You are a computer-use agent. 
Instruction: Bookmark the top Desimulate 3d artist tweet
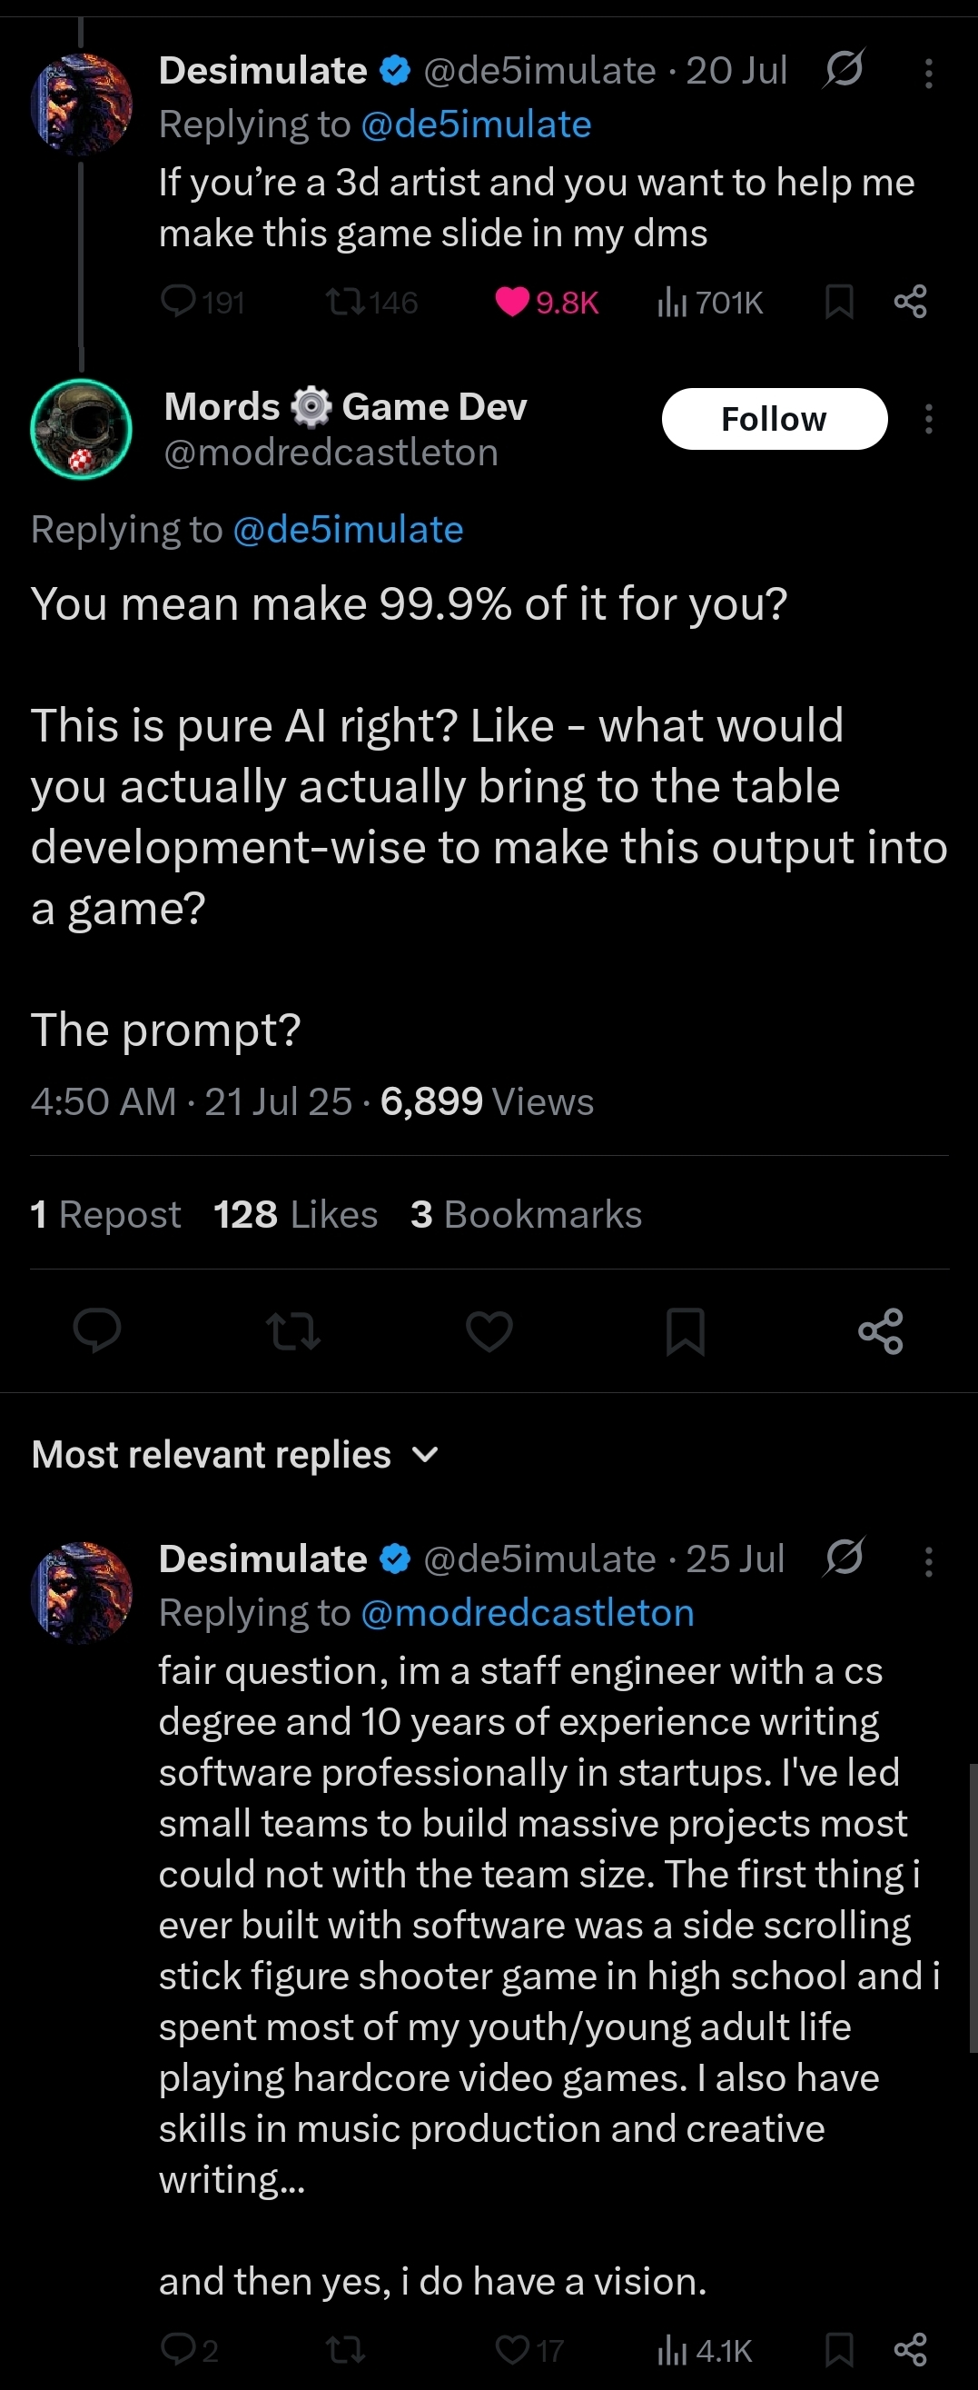pyautogui.click(x=839, y=302)
